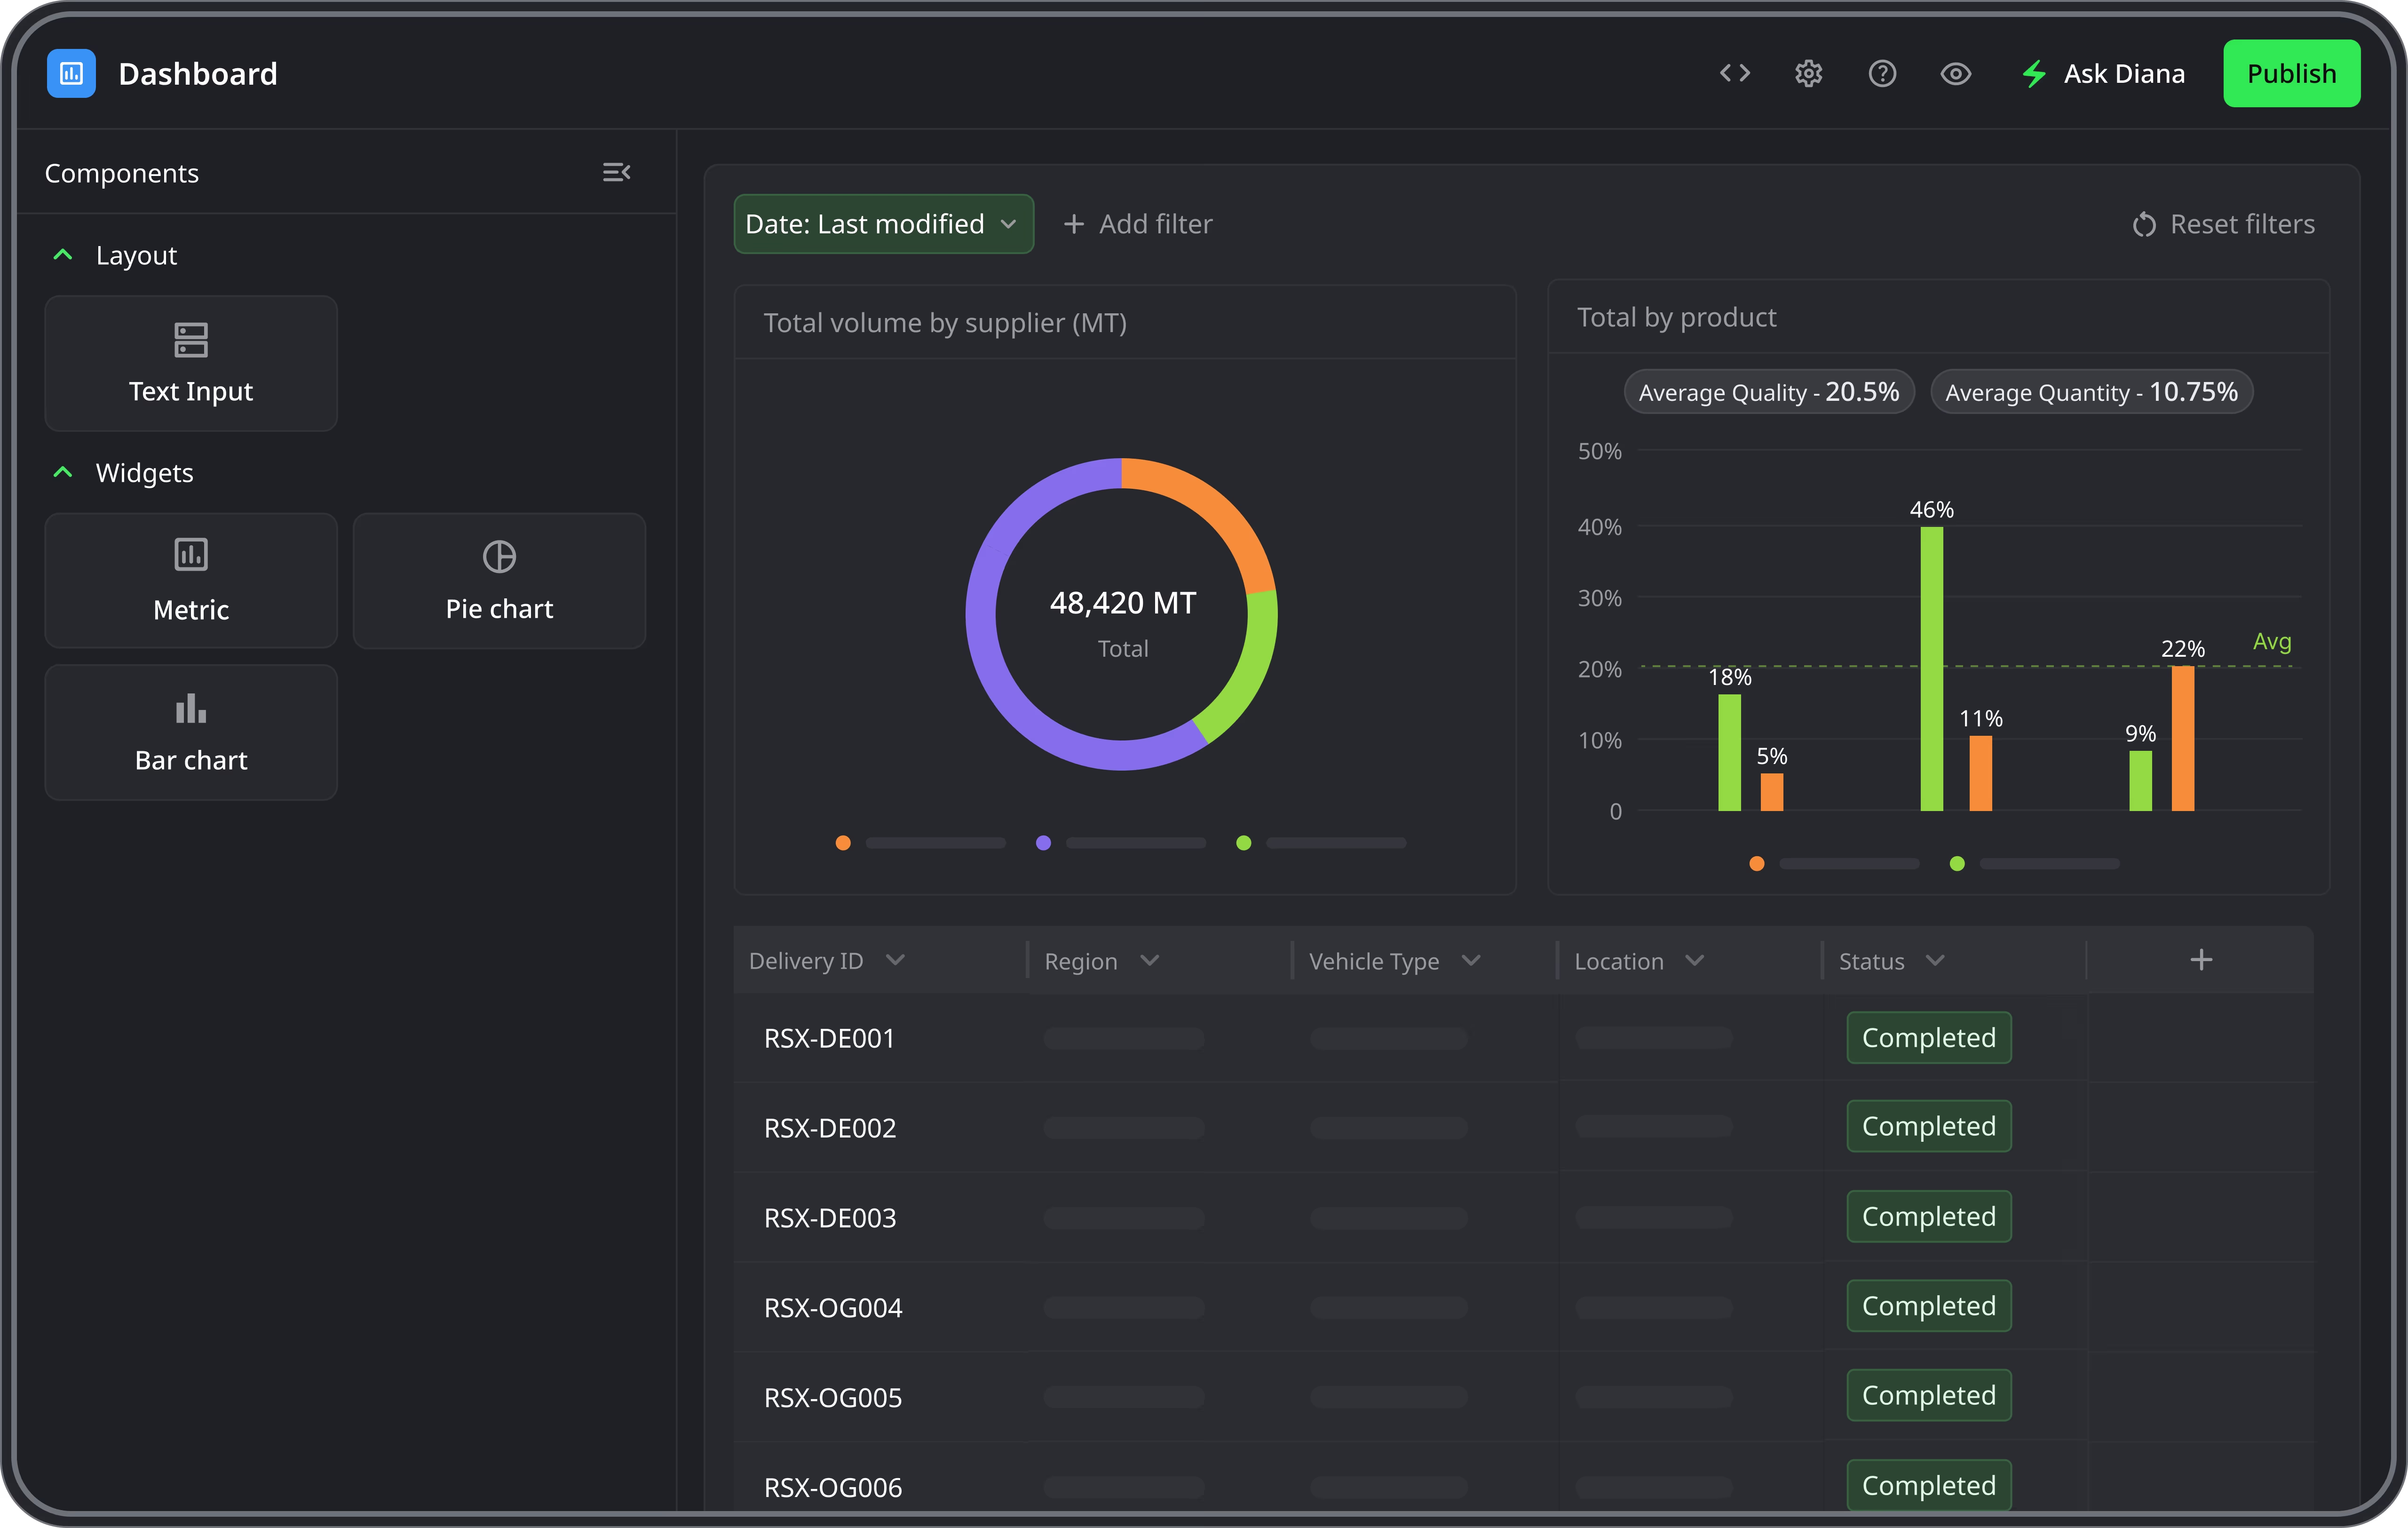This screenshot has width=2408, height=1528.
Task: Click the Bar chart widget icon
Action: pos(191,708)
